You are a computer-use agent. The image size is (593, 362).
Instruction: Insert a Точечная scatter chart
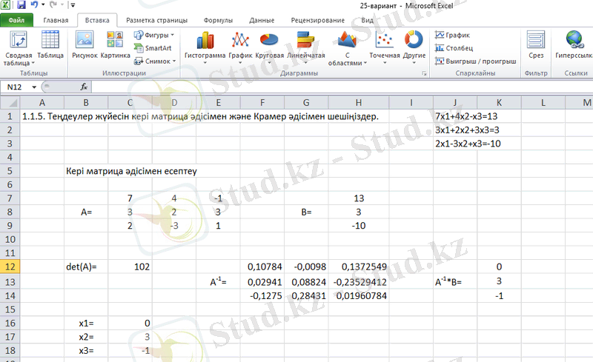coord(384,47)
